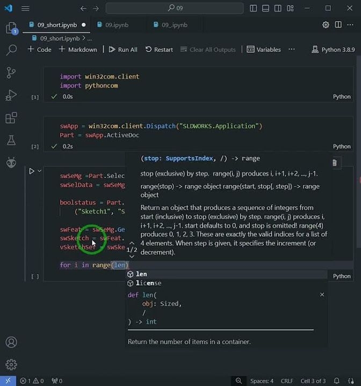The width and height of the screenshot is (361, 386).
Task: Toggle the bottom panel layout icon
Action: (x=265, y=9)
